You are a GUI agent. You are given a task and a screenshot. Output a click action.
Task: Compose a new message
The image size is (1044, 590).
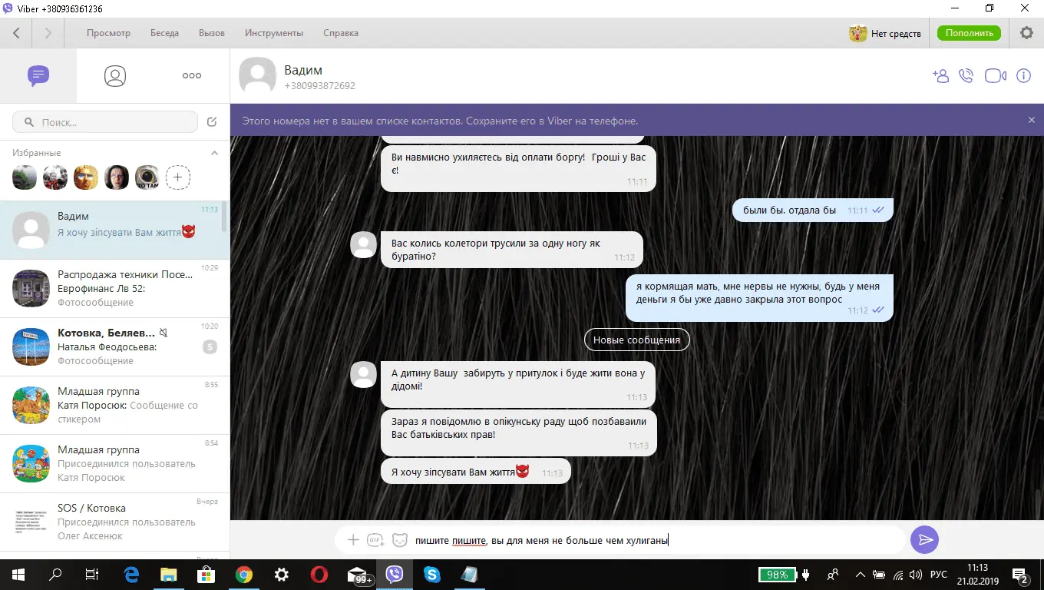pos(213,122)
